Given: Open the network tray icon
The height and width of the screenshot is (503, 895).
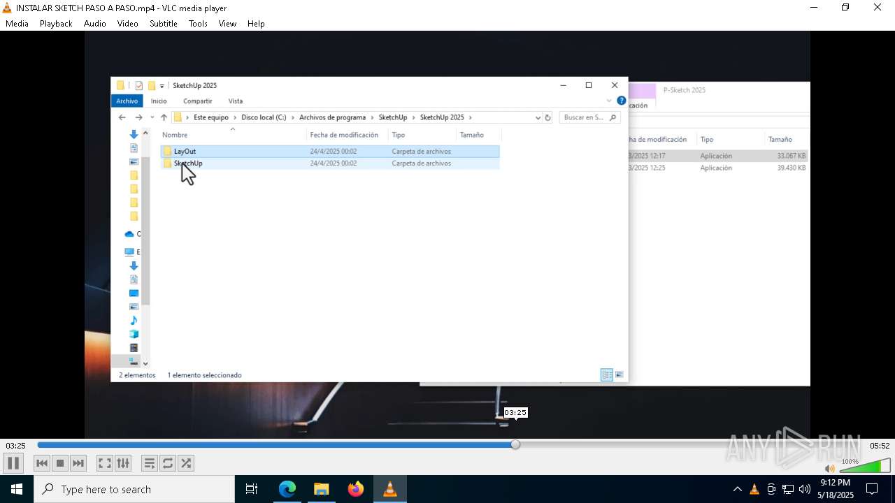Looking at the screenshot, I should point(788,489).
